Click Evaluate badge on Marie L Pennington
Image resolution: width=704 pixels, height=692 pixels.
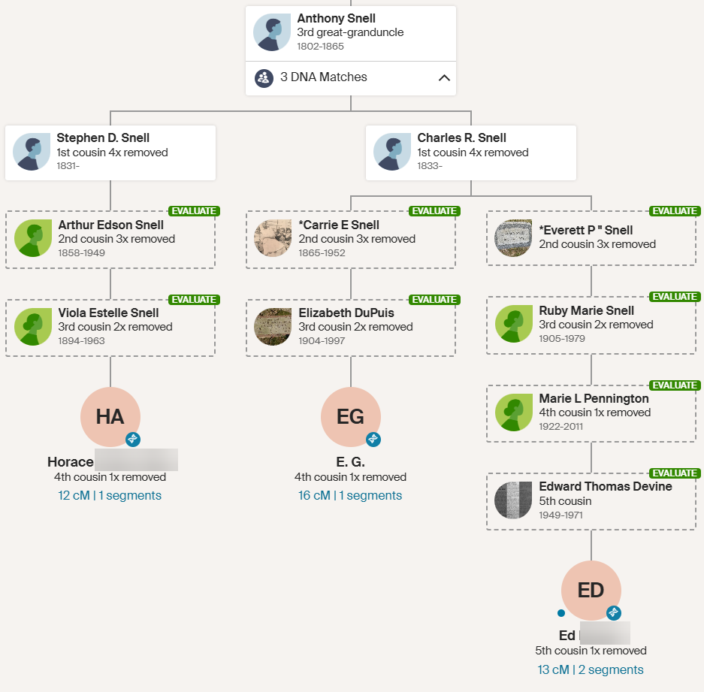(674, 385)
